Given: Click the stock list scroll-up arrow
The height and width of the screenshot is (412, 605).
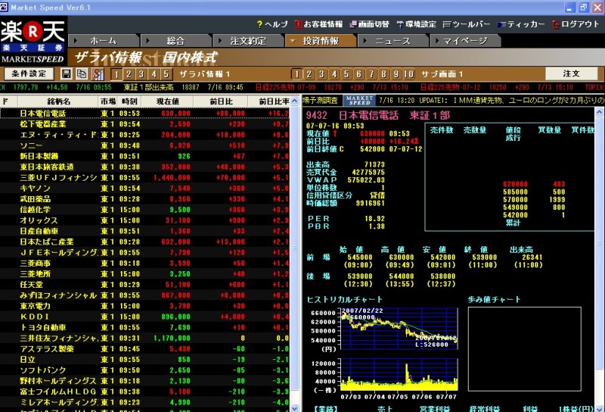Looking at the screenshot, I should click(x=295, y=101).
